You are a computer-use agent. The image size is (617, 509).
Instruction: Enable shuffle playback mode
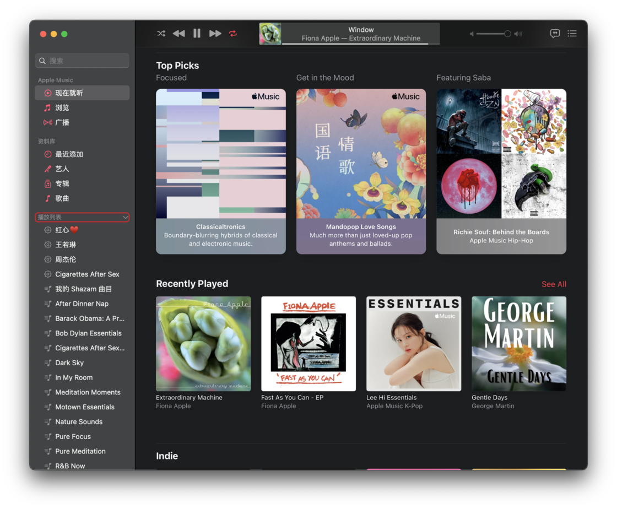[161, 33]
